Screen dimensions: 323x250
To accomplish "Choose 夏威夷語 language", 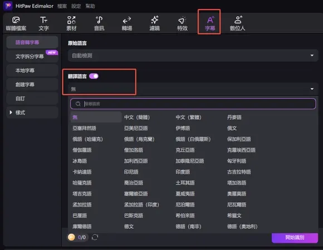I will tap(185, 194).
